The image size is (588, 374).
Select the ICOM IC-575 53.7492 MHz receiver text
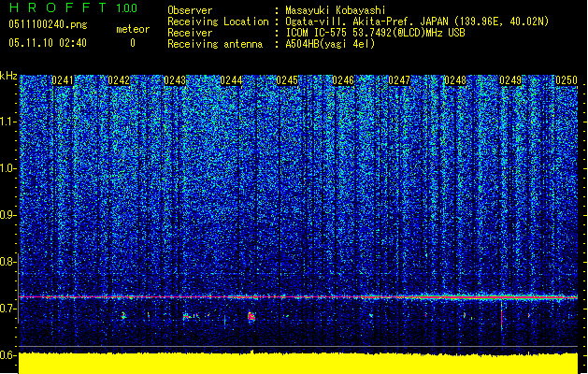point(375,33)
